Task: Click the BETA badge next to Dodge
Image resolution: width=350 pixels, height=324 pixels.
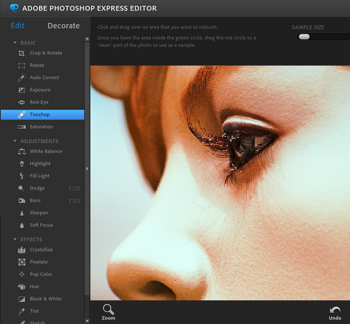Action: coord(74,189)
